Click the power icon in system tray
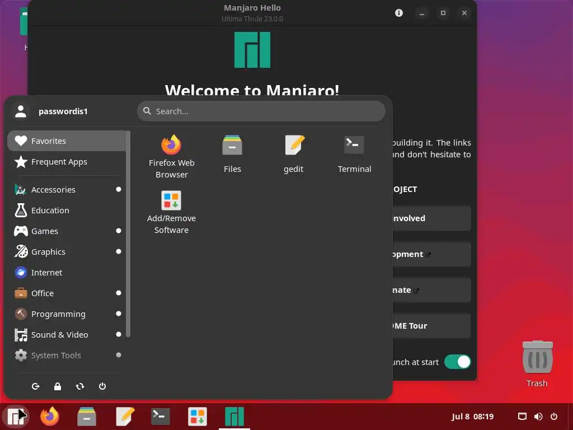 tap(554, 417)
